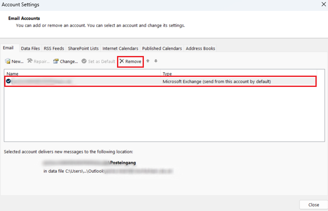Viewport: 328px width, 211px height.
Task: Switch to the Data Files tab
Action: tap(30, 48)
